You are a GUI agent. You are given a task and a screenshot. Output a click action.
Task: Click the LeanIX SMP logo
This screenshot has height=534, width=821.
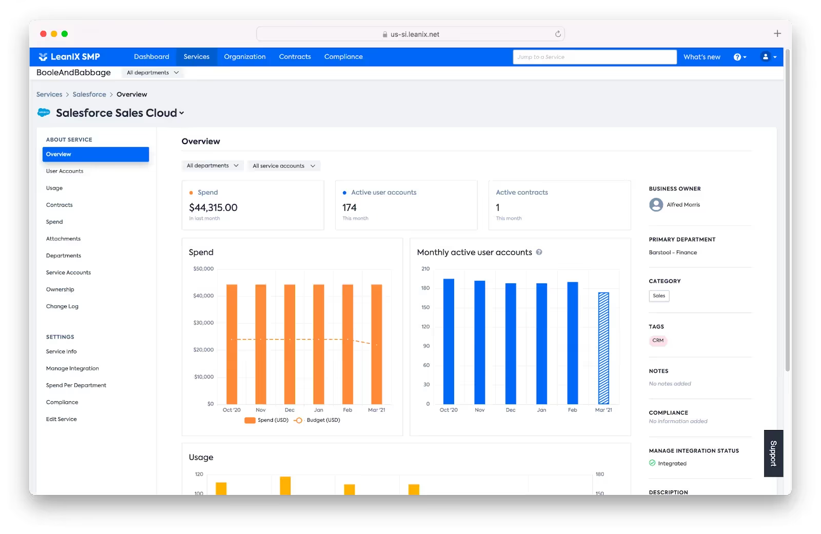click(x=69, y=57)
